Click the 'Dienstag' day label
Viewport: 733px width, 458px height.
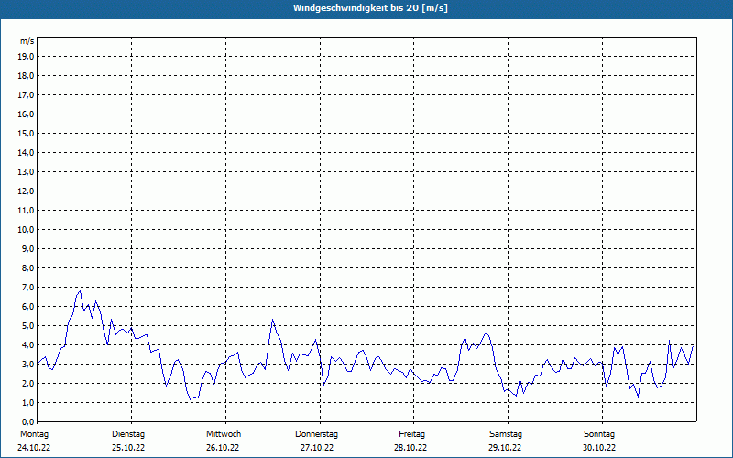128,434
